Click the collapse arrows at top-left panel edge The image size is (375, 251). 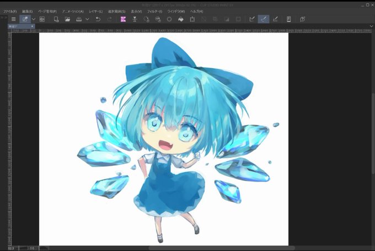[x=4, y=17]
